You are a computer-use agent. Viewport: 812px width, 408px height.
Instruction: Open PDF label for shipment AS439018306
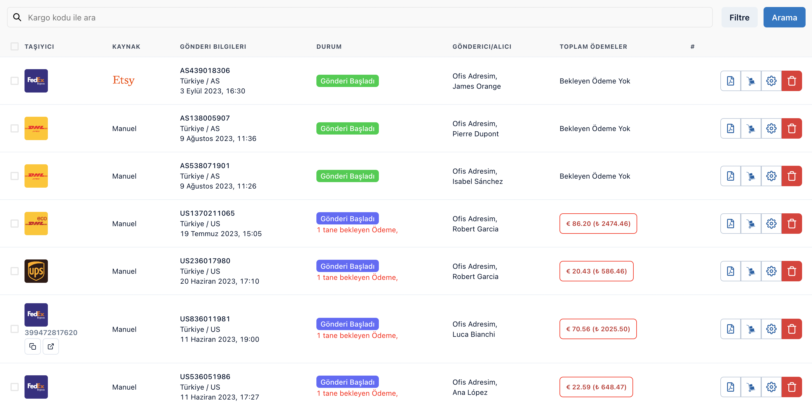(x=730, y=81)
